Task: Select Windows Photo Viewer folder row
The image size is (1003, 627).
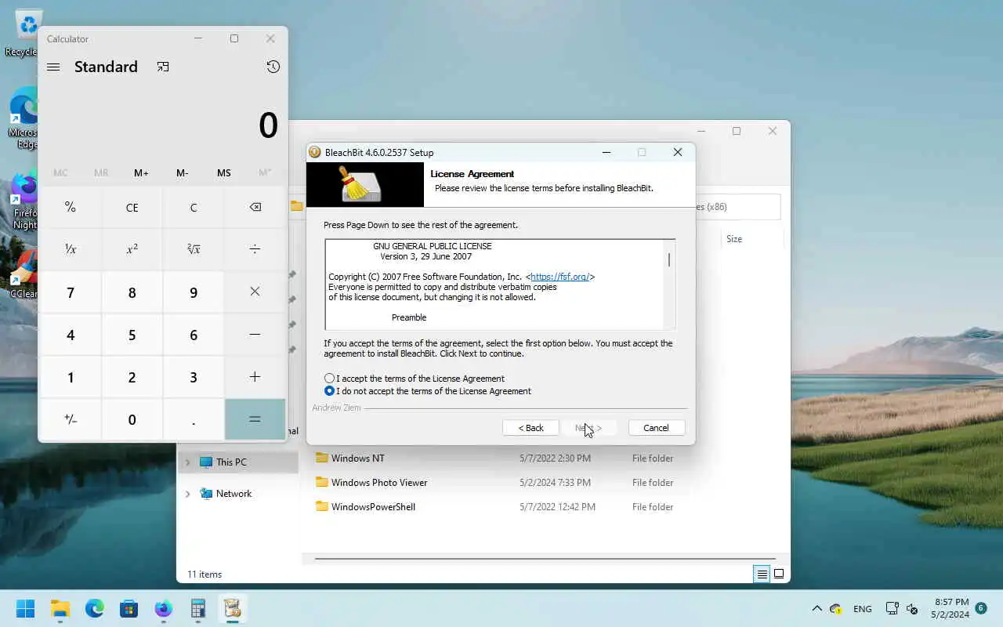Action: pos(494,483)
